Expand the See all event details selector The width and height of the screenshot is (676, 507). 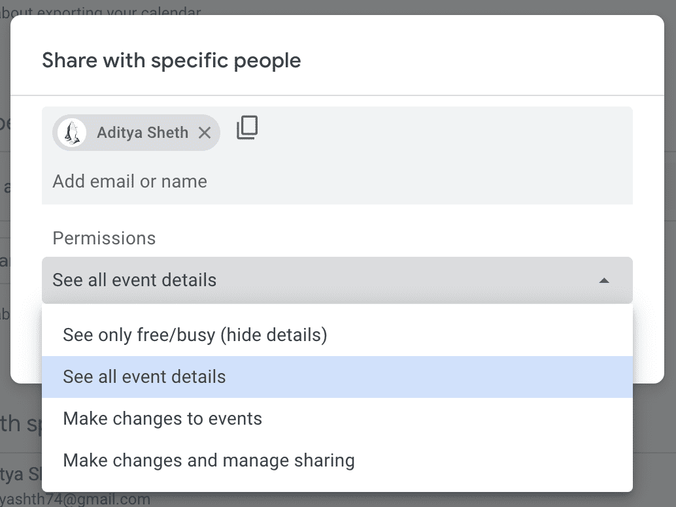337,280
